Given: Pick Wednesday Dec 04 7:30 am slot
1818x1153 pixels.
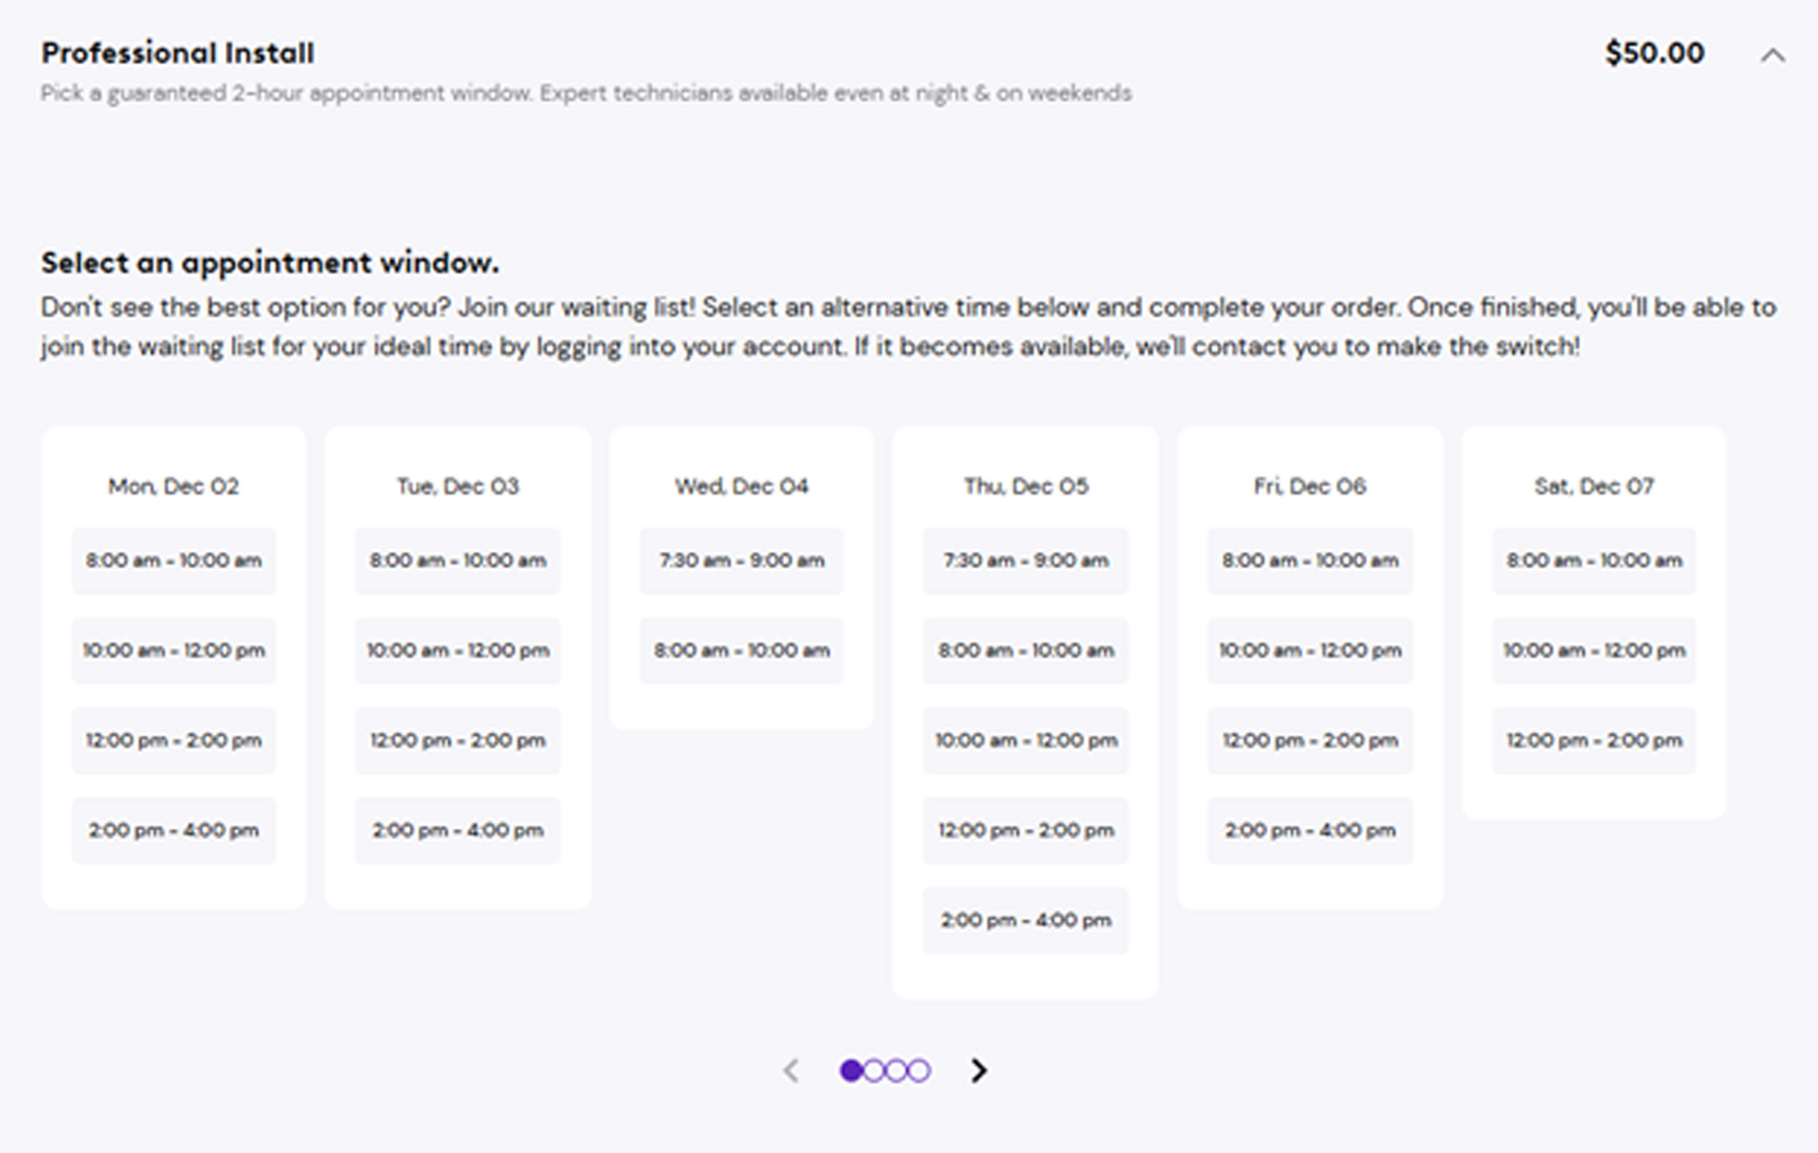Looking at the screenshot, I should coord(741,560).
